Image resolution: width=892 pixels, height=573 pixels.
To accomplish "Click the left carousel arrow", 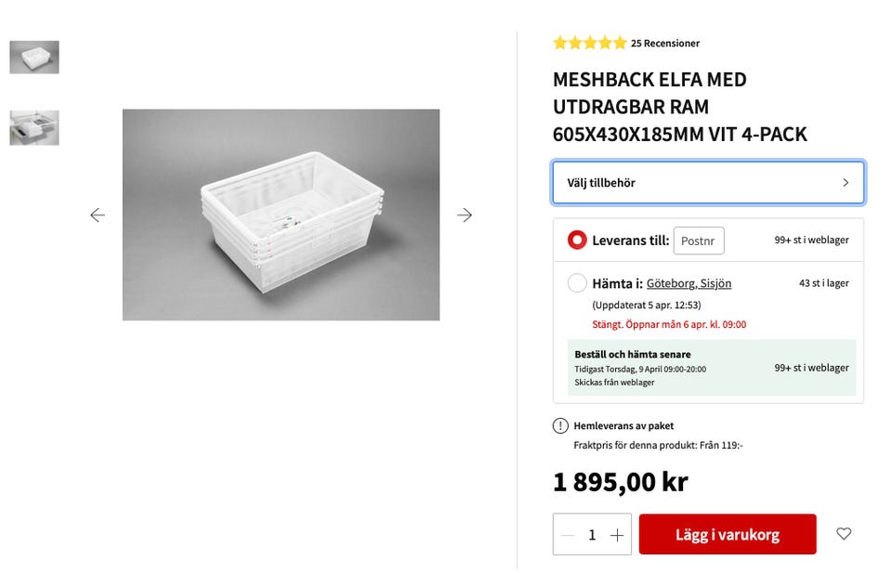I will [x=98, y=215].
